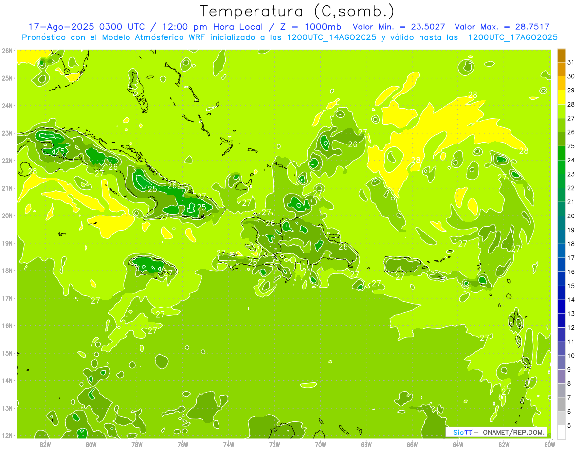The height and width of the screenshot is (451, 584).
Task: Click the 24–25 green swatch on color scale
Action: click(x=561, y=153)
